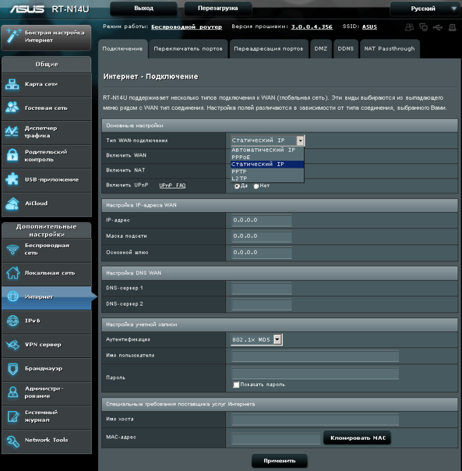Switch to the NAT Passthrough tab

coord(390,49)
